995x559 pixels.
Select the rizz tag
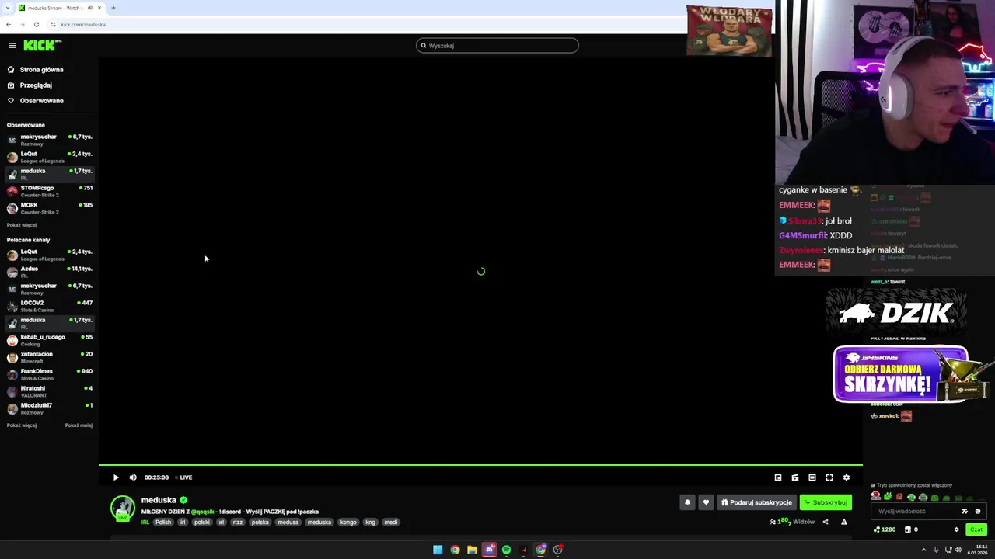[x=238, y=523]
